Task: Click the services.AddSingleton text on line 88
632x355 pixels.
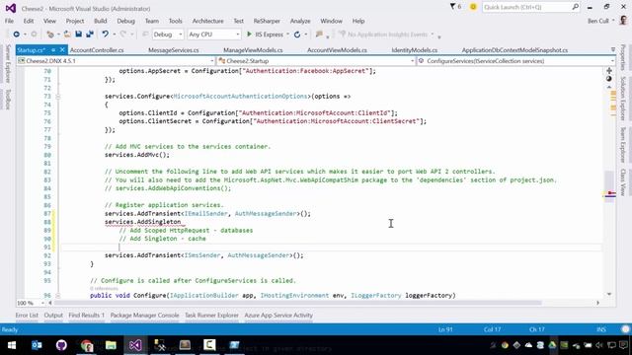Action: (142, 222)
